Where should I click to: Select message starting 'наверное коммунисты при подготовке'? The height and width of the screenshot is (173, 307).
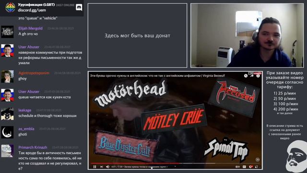pos(50,58)
